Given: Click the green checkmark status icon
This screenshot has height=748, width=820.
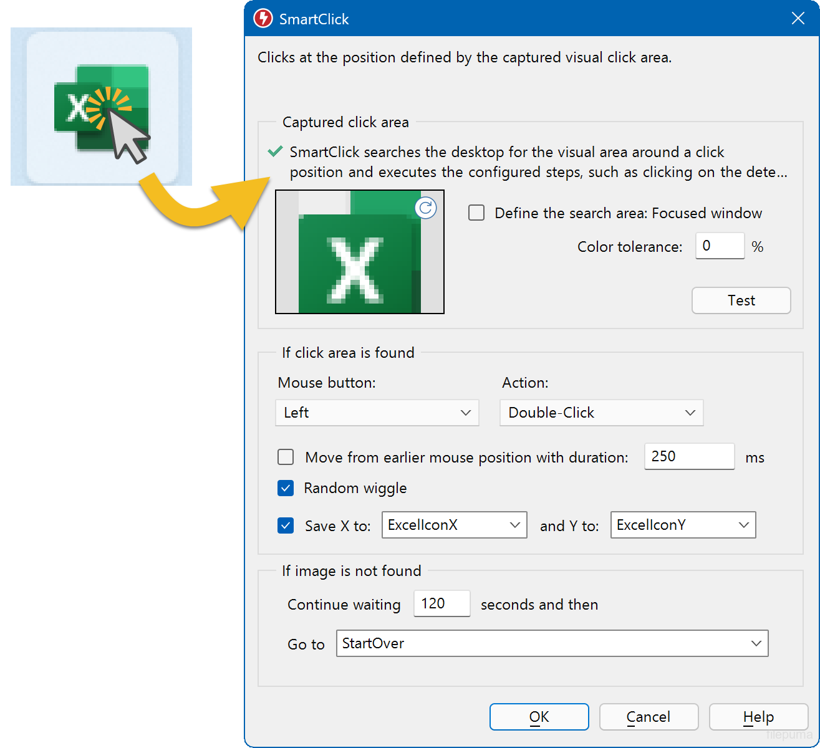Looking at the screenshot, I should pos(275,151).
